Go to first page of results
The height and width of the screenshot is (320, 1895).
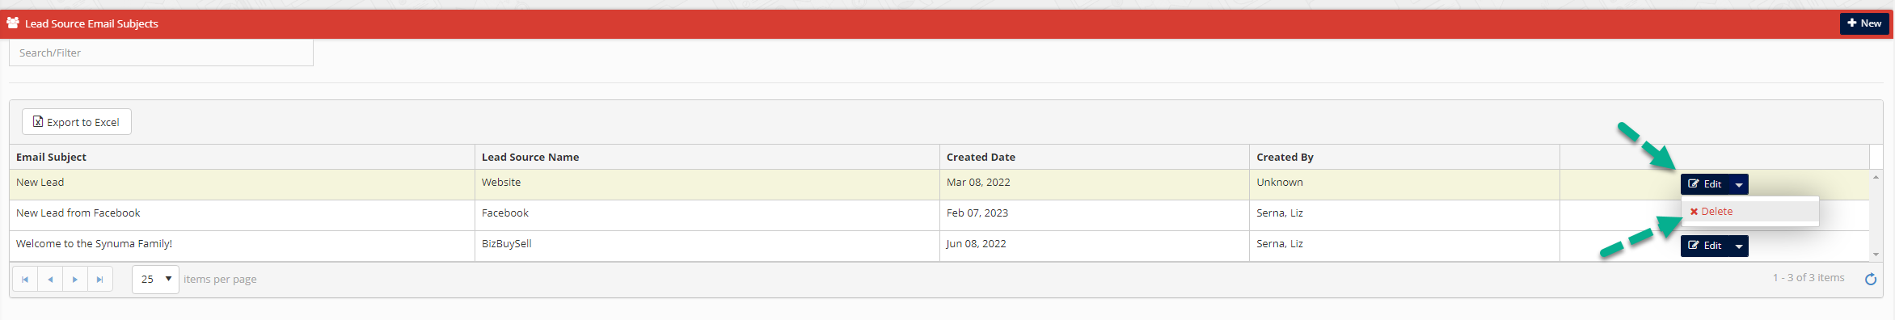[25, 280]
